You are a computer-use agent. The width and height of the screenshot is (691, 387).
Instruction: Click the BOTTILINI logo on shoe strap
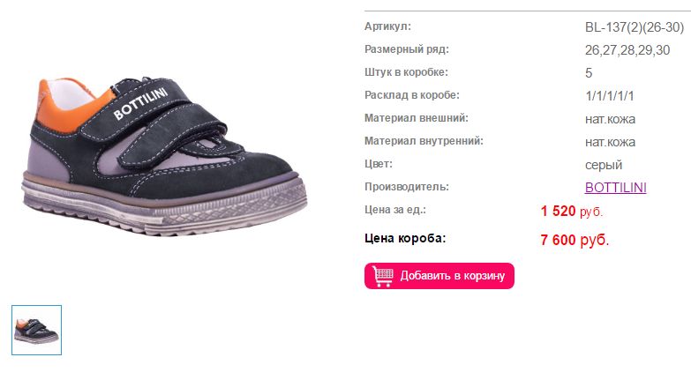tap(140, 103)
